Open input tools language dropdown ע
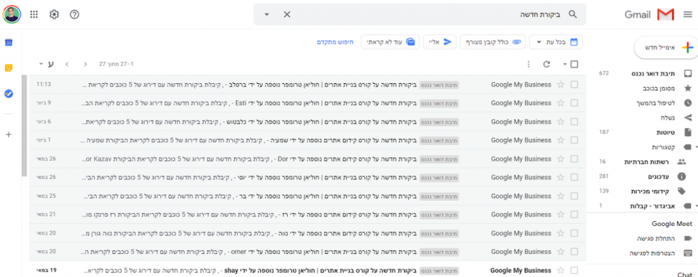The height and width of the screenshot is (277, 698). (x=46, y=64)
